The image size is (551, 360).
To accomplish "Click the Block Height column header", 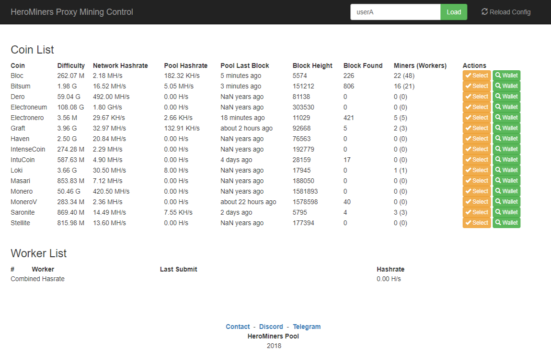I will tap(312, 65).
